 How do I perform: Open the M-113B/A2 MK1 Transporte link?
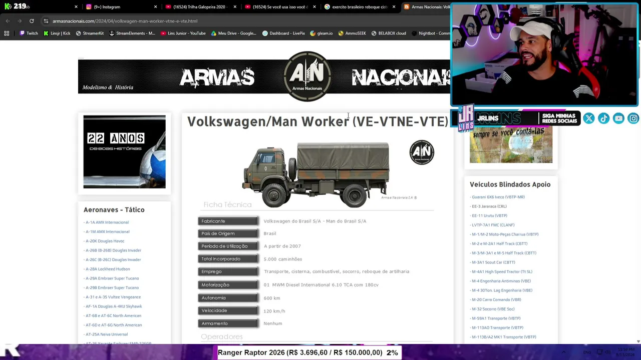pos(503,337)
